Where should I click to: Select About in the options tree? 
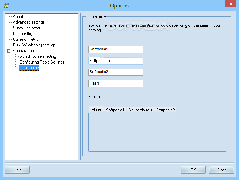(x=18, y=16)
